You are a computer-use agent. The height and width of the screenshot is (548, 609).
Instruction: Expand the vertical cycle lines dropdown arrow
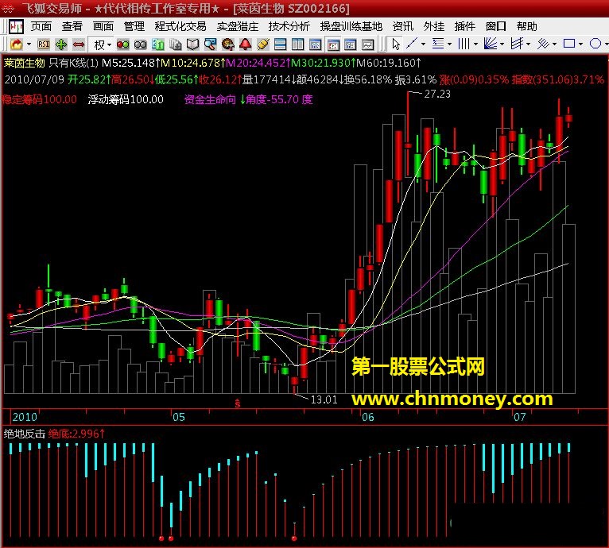click(475, 44)
